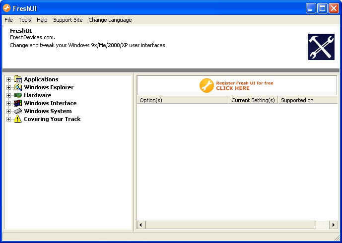The width and height of the screenshot is (342, 243).
Task: Click Register Fresh UI CLICK HERE link
Action: 245,86
